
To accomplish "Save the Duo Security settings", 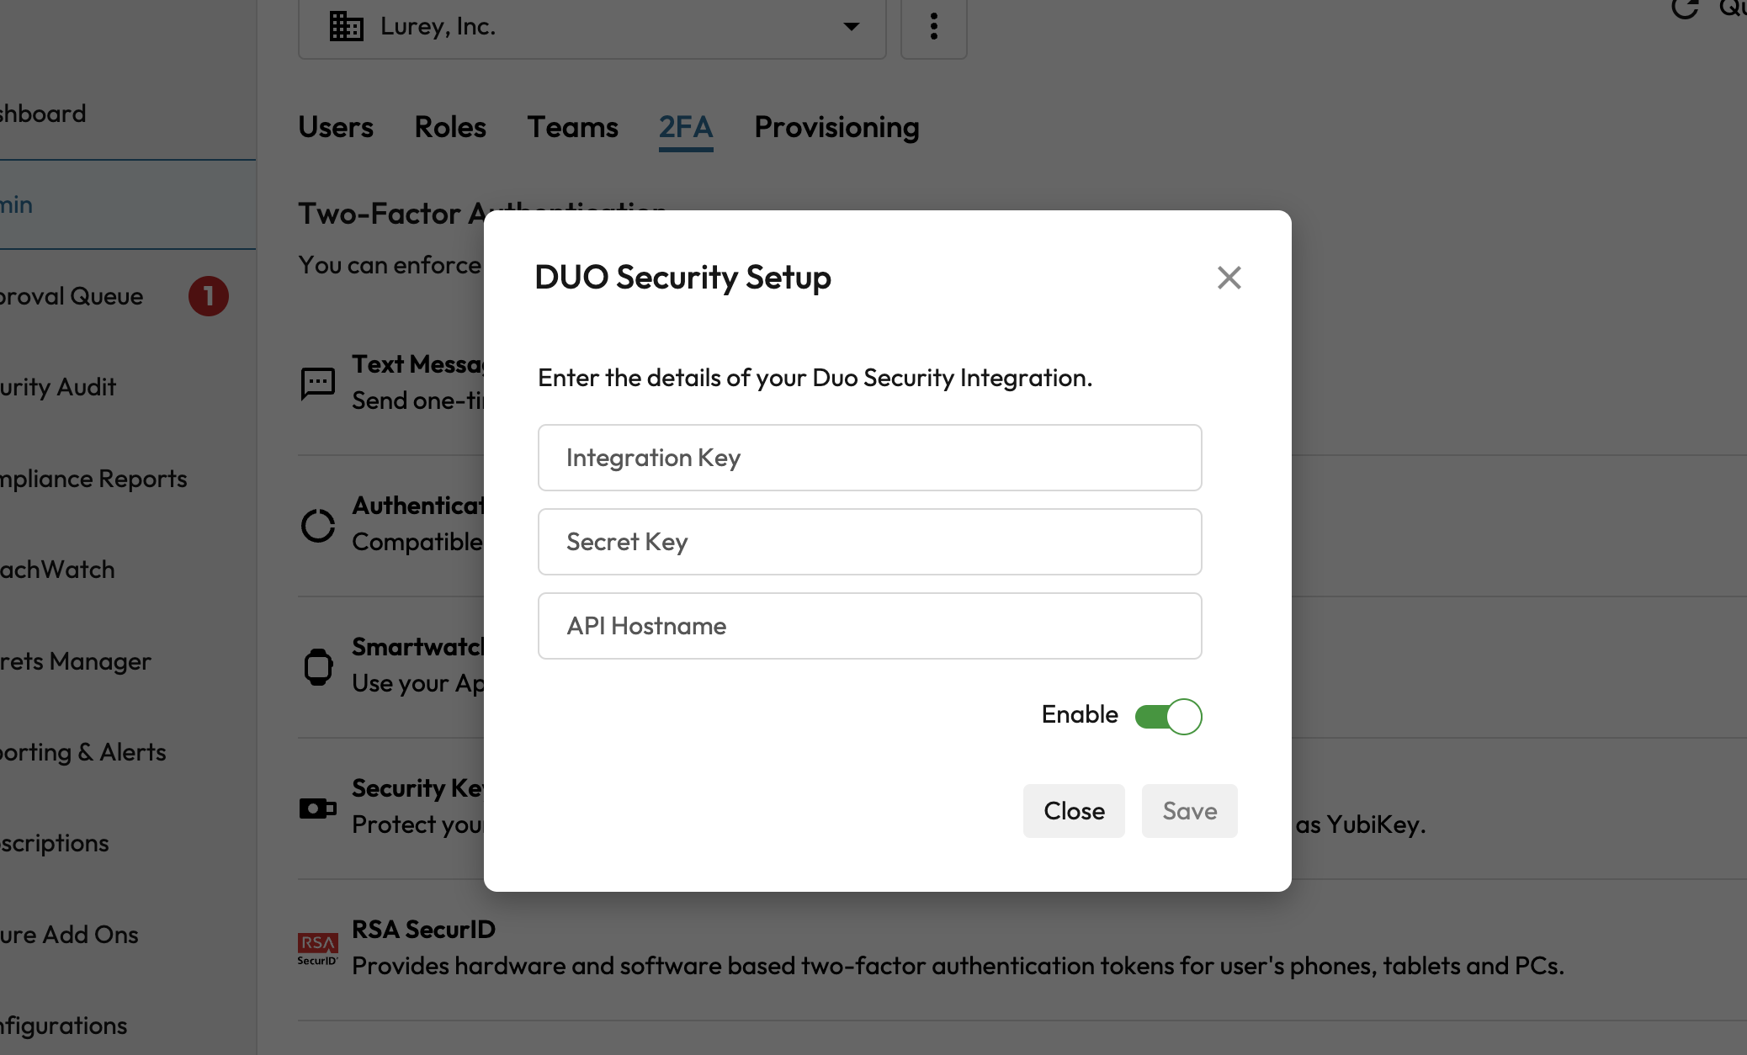I will click(1189, 811).
